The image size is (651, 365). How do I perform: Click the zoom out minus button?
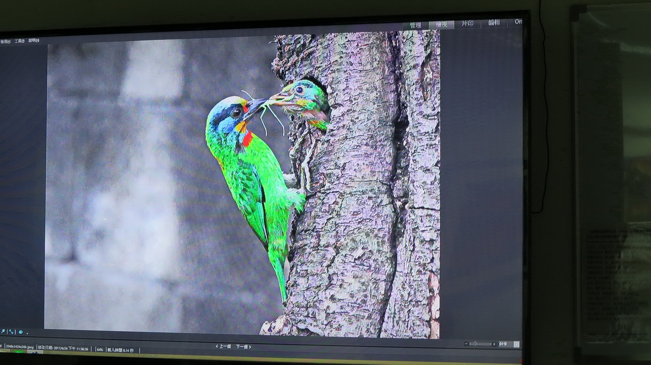click(x=466, y=344)
